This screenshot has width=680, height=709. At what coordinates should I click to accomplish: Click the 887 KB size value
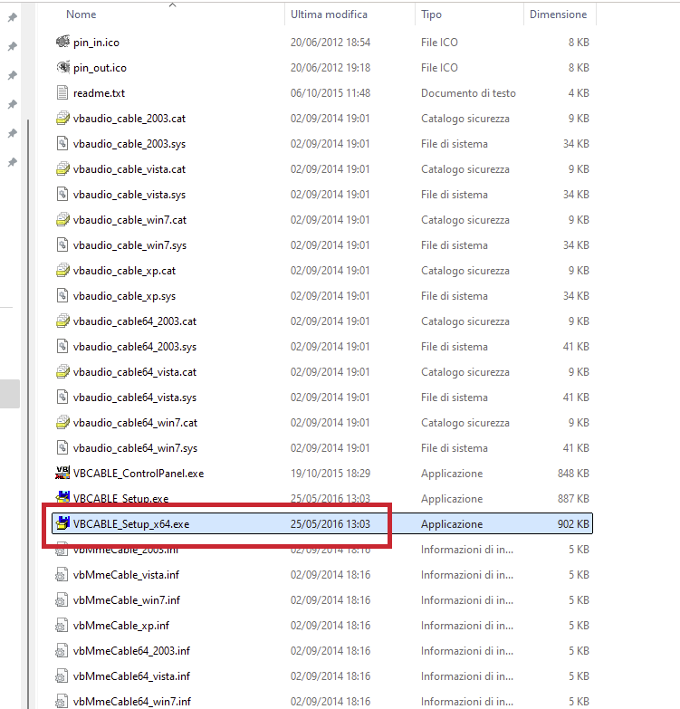[573, 498]
